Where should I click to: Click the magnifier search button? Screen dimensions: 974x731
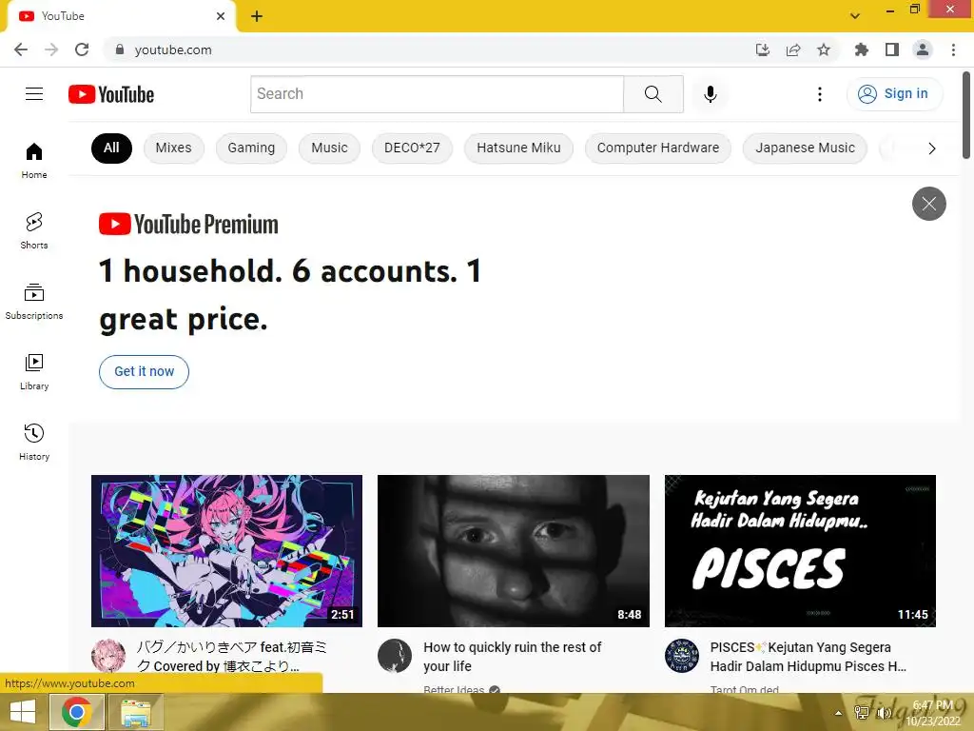(653, 94)
